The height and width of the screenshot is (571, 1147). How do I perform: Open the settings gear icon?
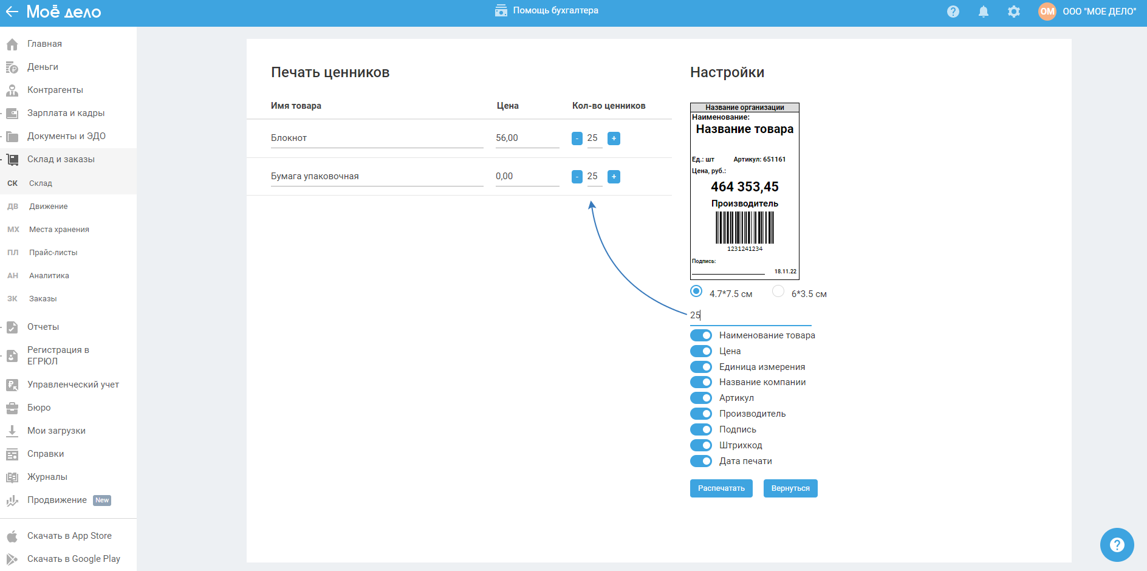click(x=1013, y=12)
